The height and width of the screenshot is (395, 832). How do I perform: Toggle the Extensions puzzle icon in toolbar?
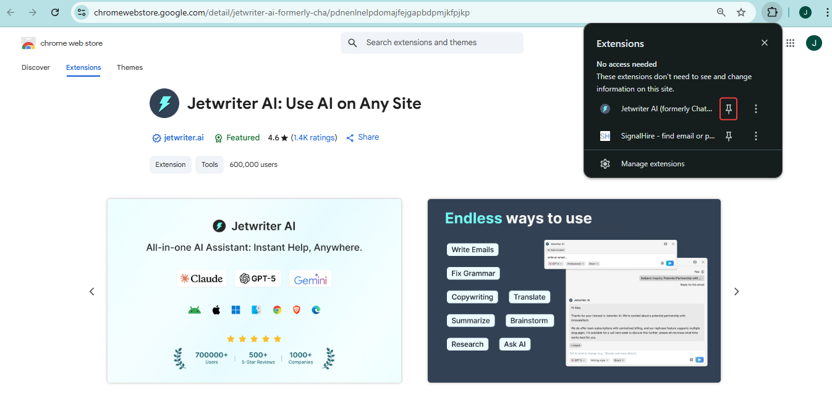[772, 12]
